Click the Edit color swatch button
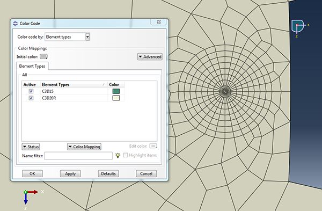 tap(153, 146)
